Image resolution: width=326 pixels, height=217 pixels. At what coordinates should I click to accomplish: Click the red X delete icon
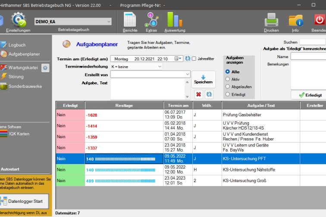click(x=198, y=94)
